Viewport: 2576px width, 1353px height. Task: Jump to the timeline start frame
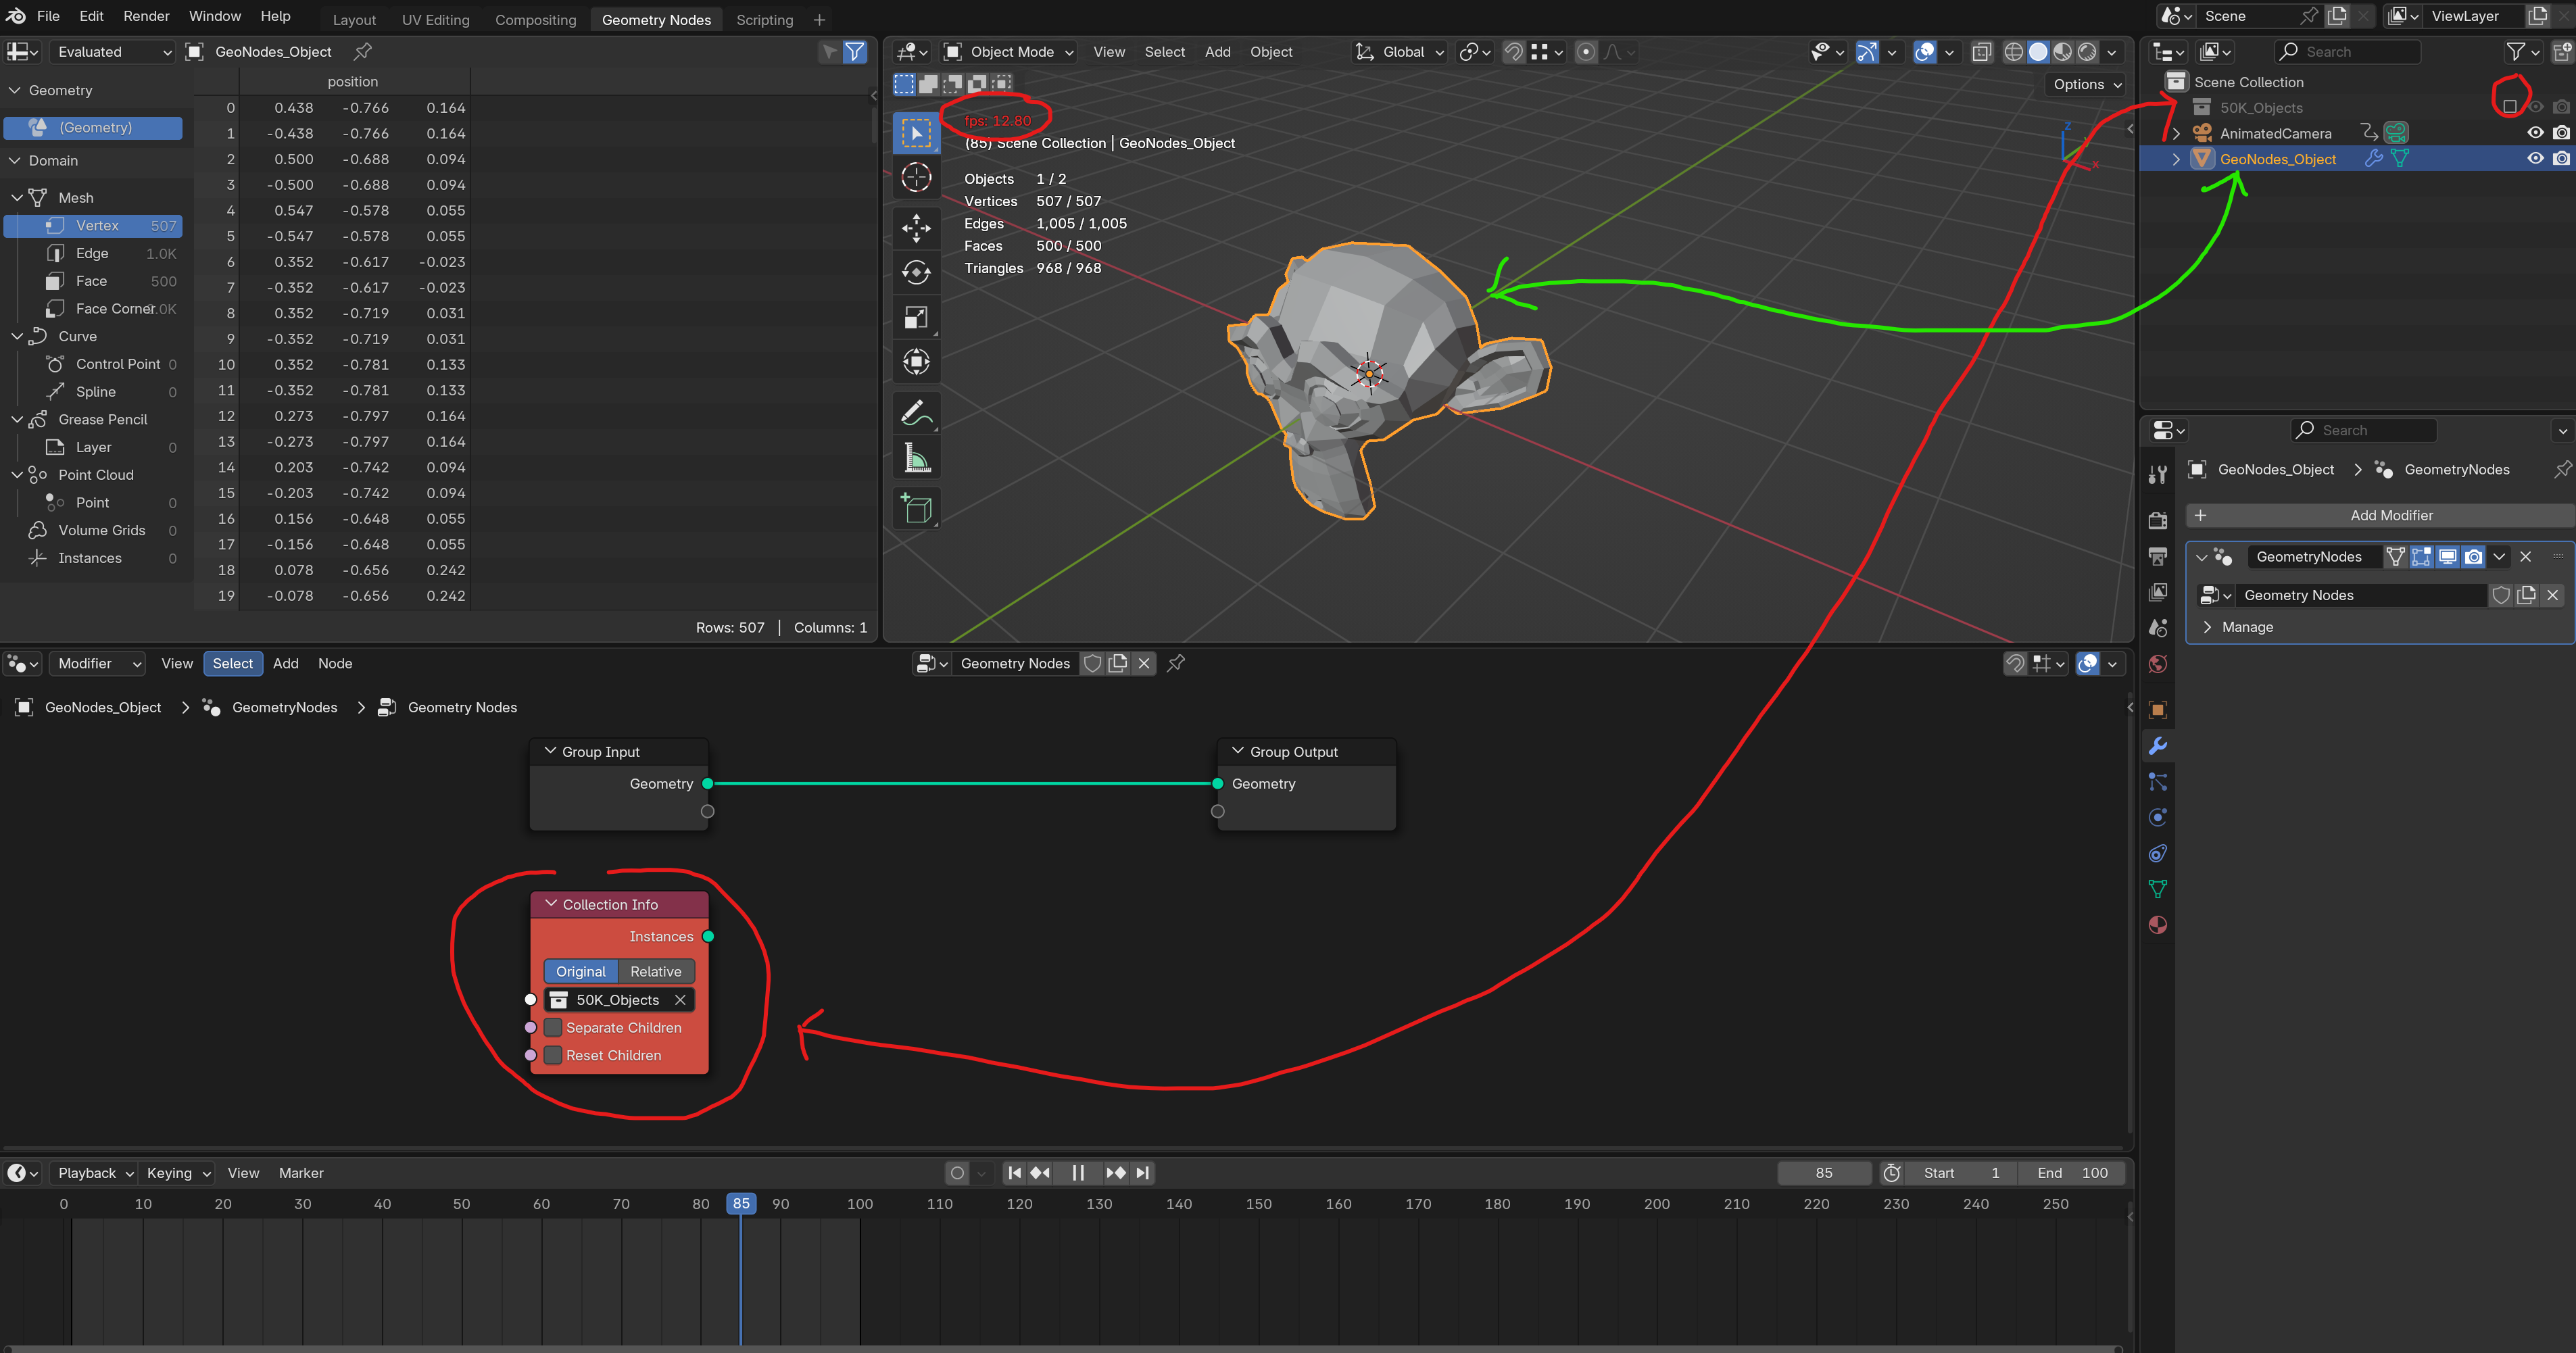pos(1015,1173)
